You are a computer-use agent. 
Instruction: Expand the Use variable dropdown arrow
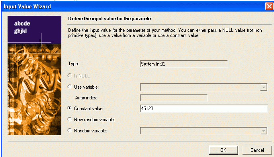(264, 87)
